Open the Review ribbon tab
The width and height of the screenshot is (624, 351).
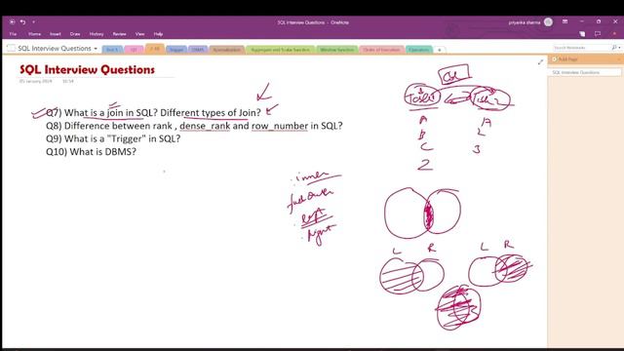[x=119, y=34]
